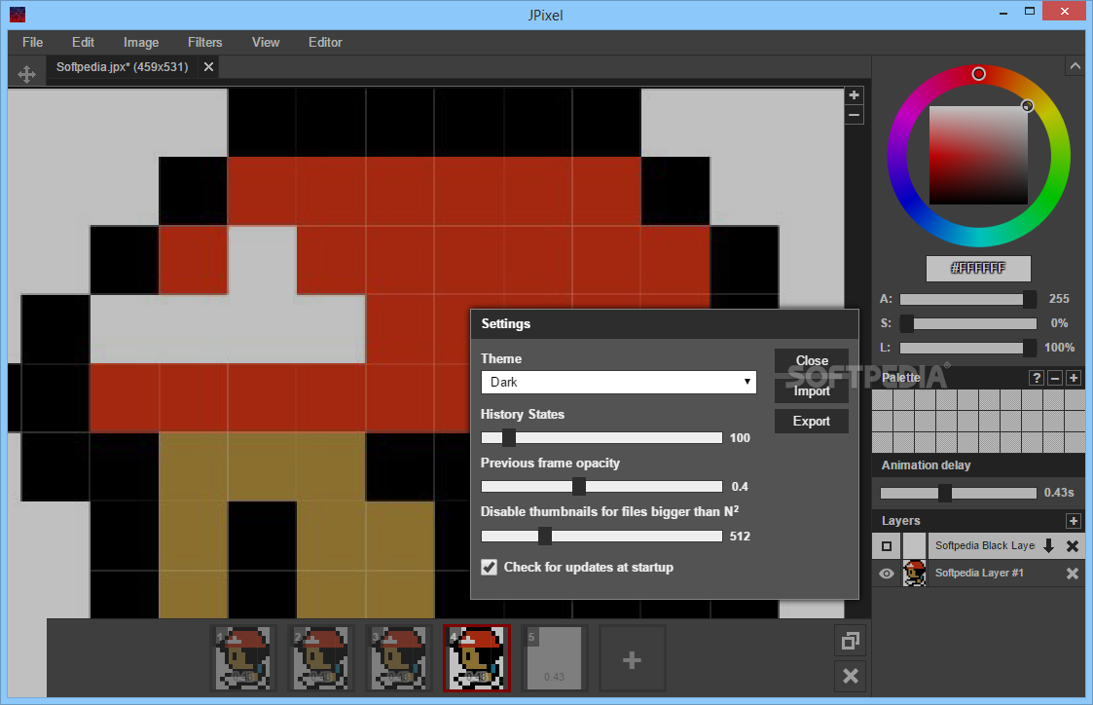
Task: Select the Softpedia Black Layer thumbnail
Action: (x=915, y=546)
